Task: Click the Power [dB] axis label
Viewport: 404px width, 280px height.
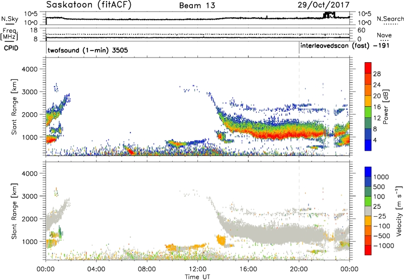Action: tap(386, 107)
